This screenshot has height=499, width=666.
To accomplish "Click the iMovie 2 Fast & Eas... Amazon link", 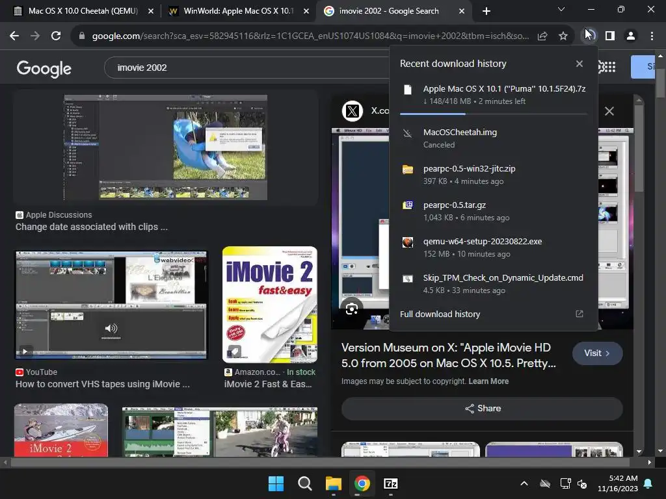I will pyautogui.click(x=268, y=384).
